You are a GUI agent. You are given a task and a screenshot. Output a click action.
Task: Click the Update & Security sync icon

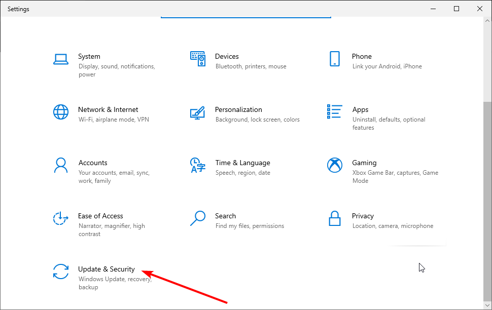tap(61, 272)
